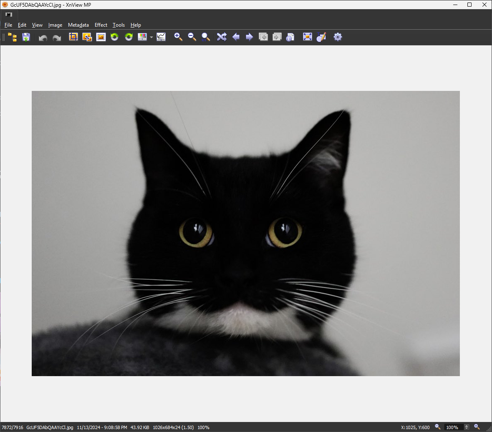This screenshot has height=432, width=492.
Task: Open the Metadata menu
Action: (78, 25)
